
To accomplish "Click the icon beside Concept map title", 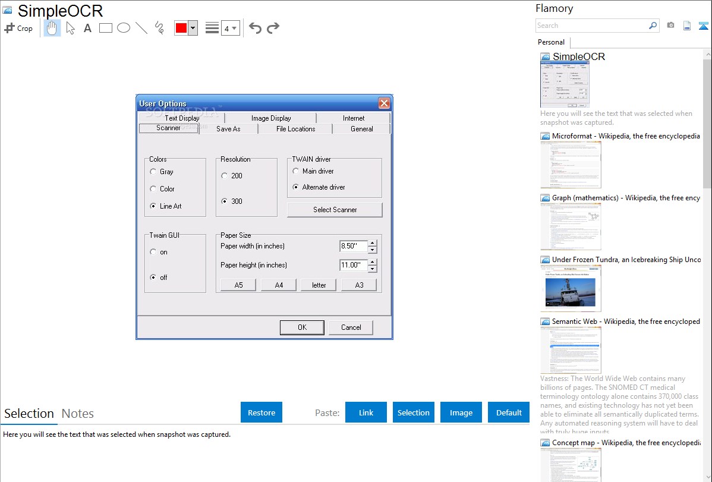I will click(545, 442).
